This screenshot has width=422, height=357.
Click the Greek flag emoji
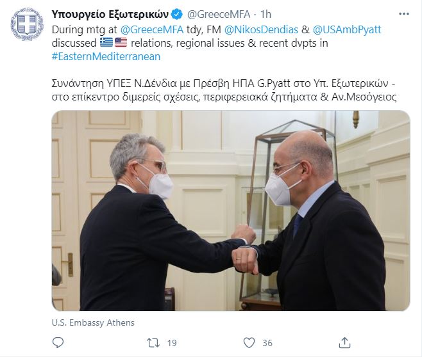(106, 42)
